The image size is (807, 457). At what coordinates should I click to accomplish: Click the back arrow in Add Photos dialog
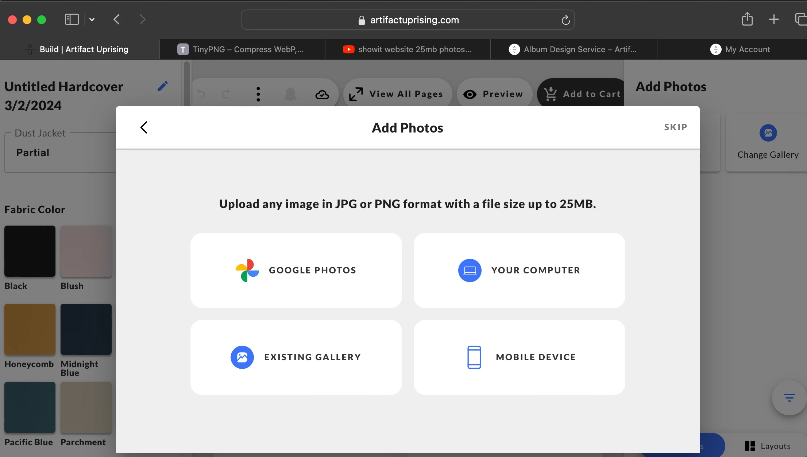click(144, 127)
